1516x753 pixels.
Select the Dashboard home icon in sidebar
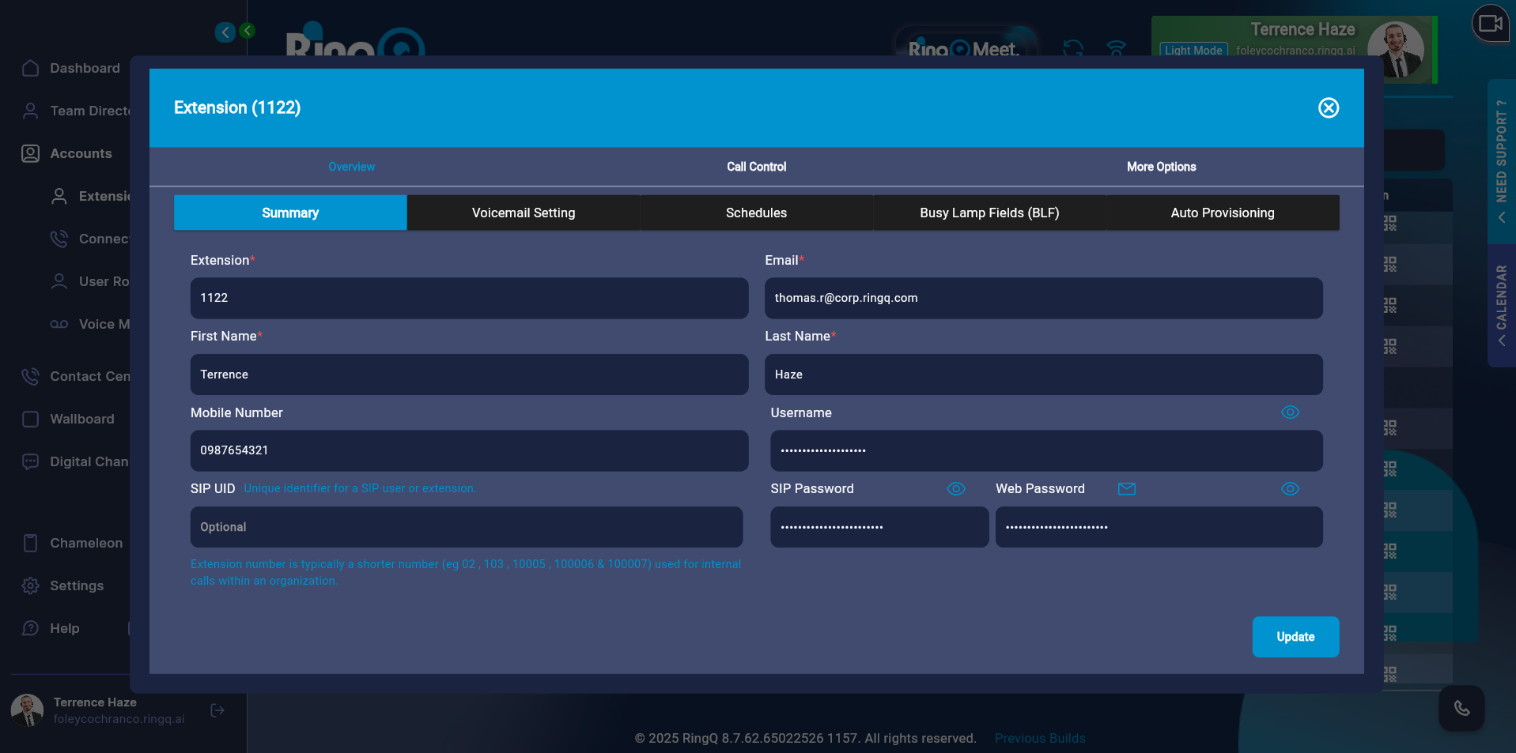point(31,68)
